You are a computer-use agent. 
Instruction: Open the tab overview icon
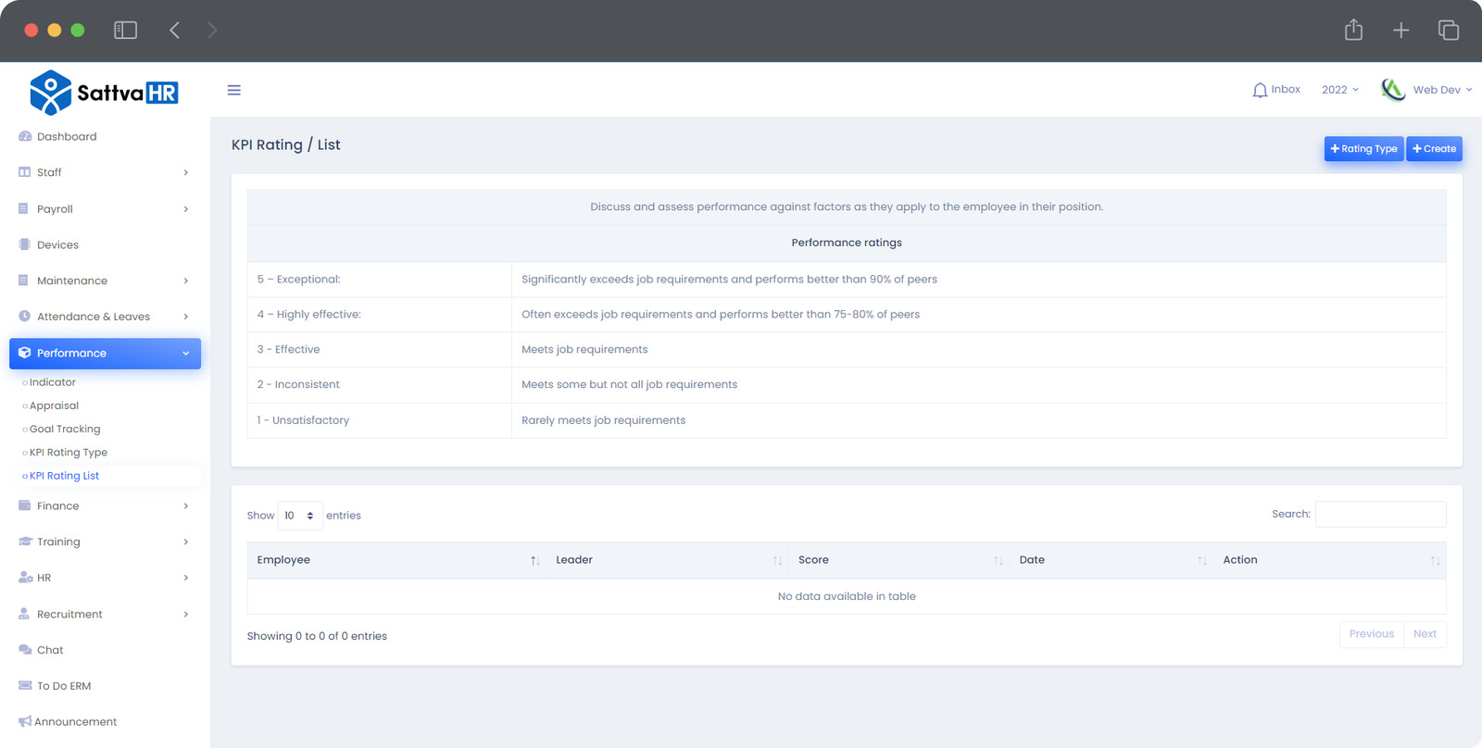point(1448,31)
